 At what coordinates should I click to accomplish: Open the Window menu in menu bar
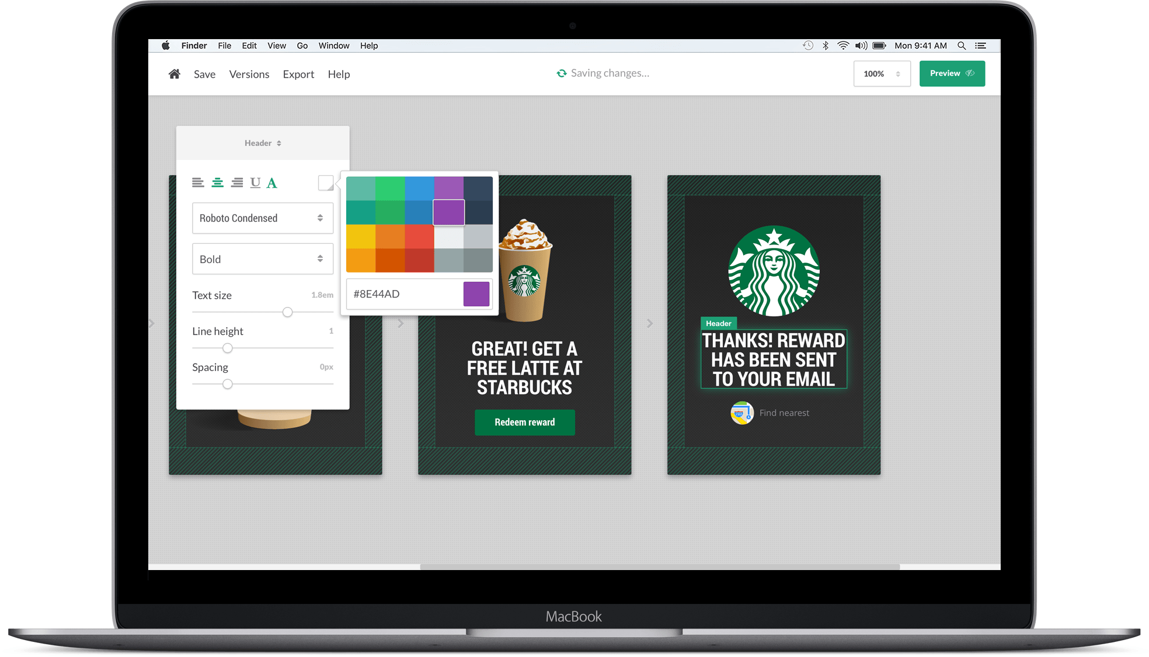click(x=334, y=46)
